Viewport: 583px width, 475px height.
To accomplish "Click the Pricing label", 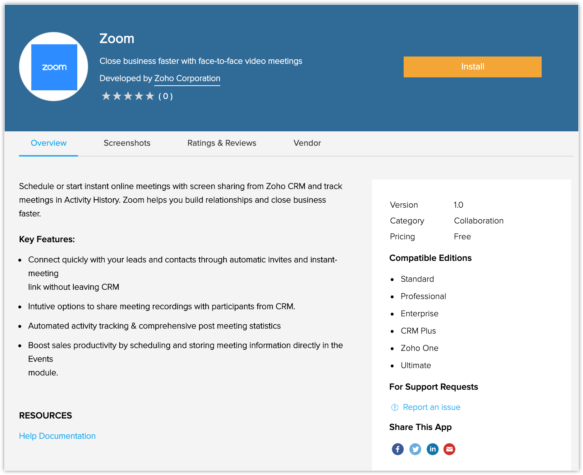I will [x=403, y=237].
